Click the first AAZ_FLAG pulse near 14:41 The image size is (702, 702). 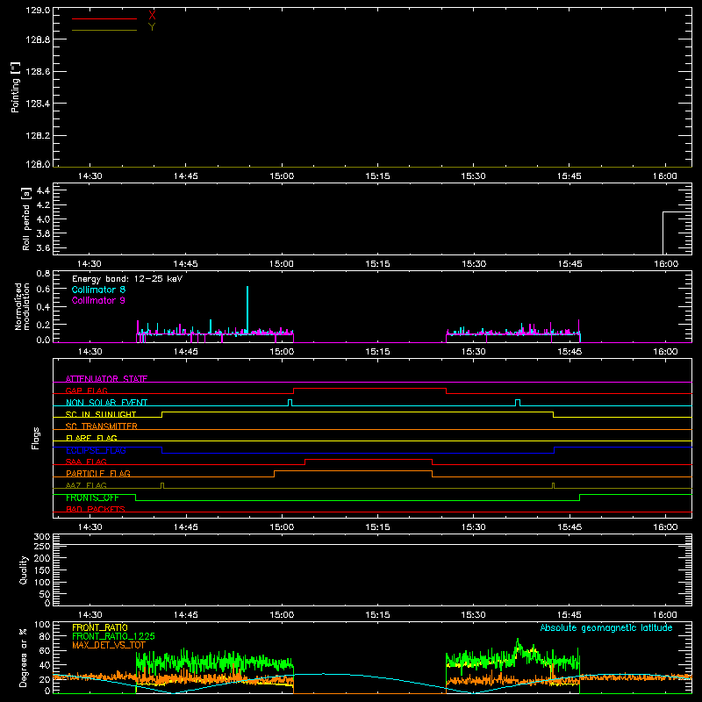(162, 486)
